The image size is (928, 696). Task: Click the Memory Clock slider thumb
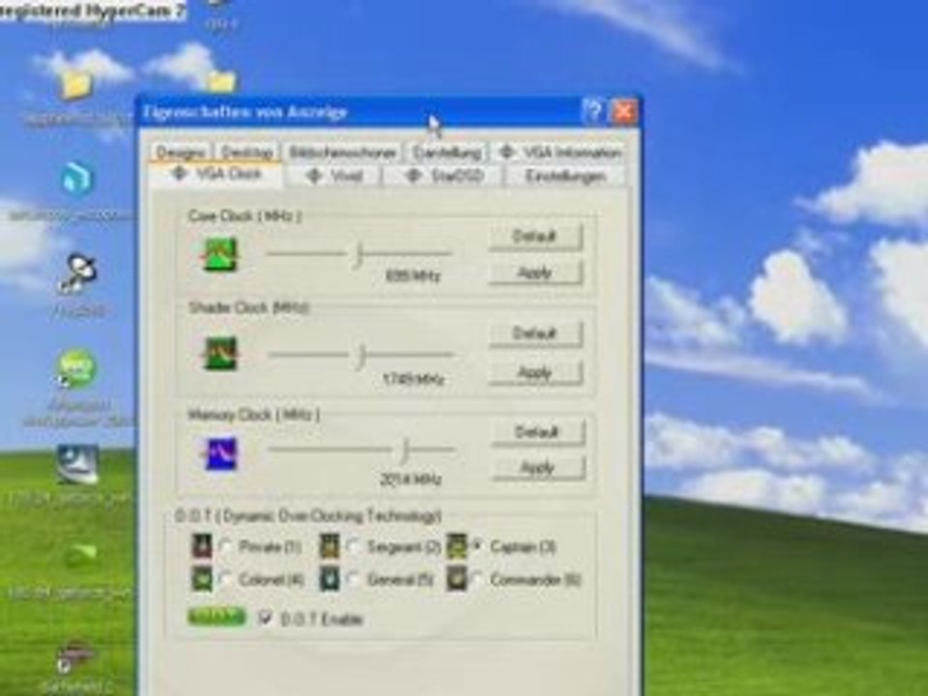coord(405,450)
